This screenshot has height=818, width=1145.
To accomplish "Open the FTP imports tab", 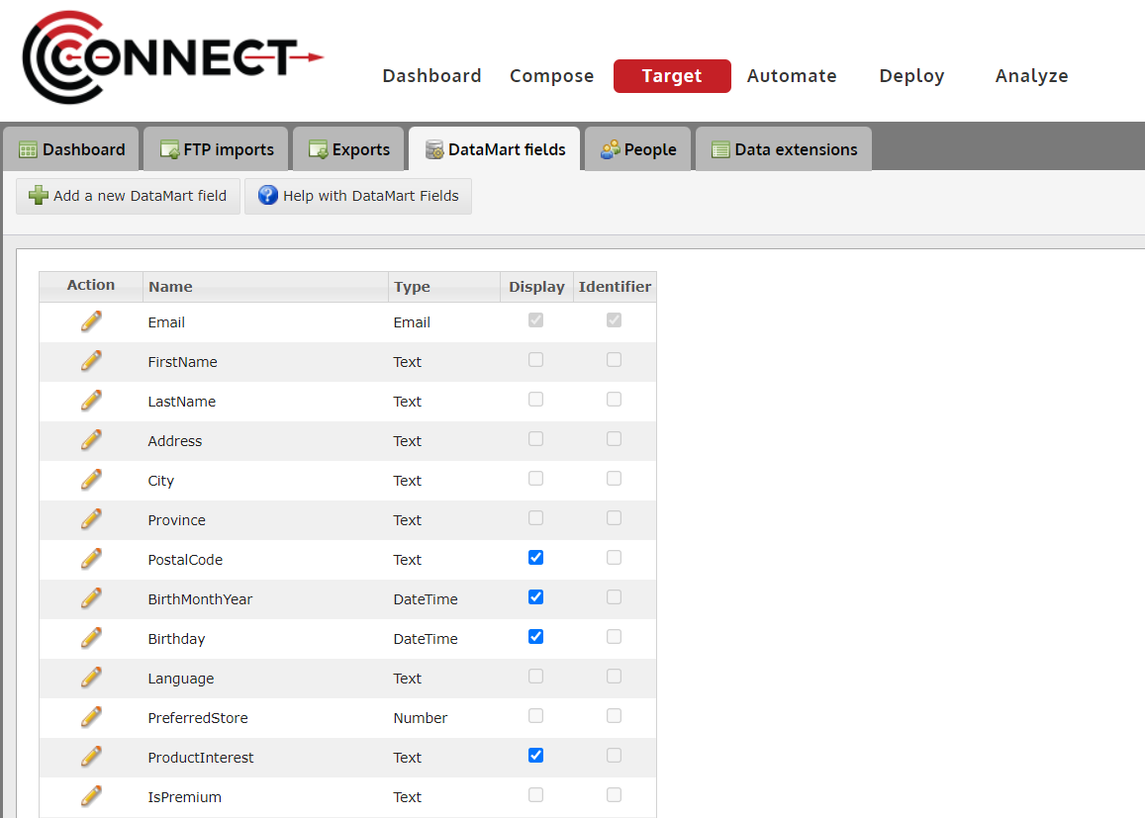I will (x=217, y=149).
